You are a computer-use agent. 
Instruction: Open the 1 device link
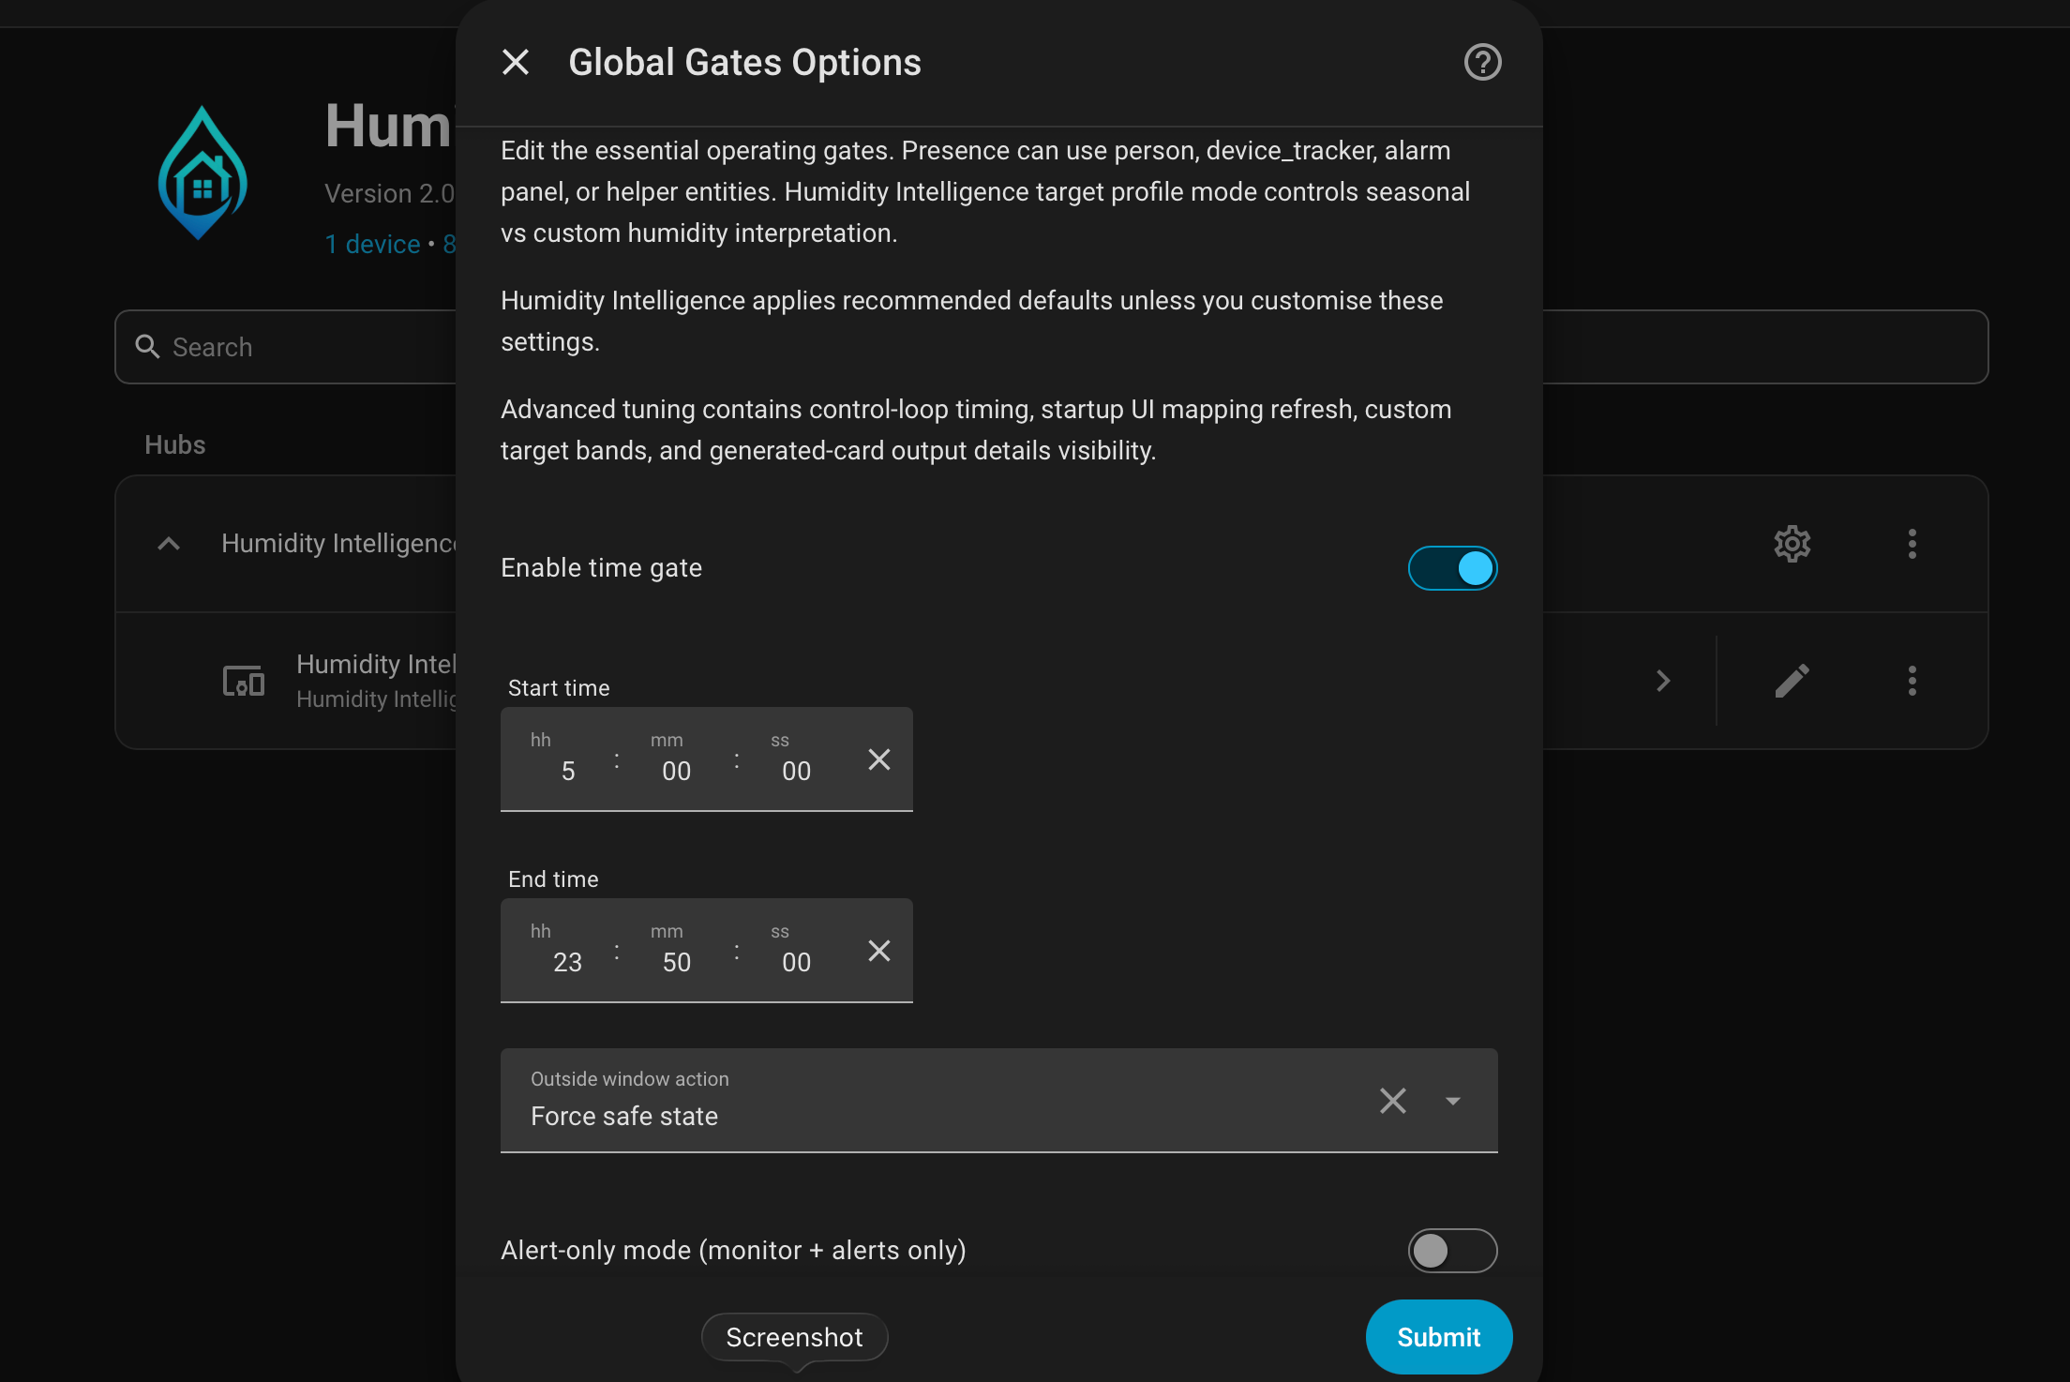point(372,244)
